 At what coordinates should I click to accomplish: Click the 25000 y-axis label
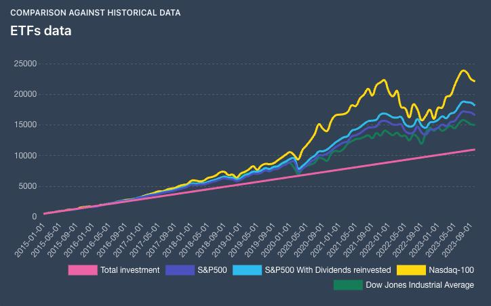pos(25,64)
